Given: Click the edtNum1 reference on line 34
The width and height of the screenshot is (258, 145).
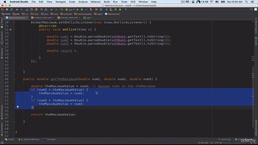Looking at the screenshot, I should tap(119, 37).
